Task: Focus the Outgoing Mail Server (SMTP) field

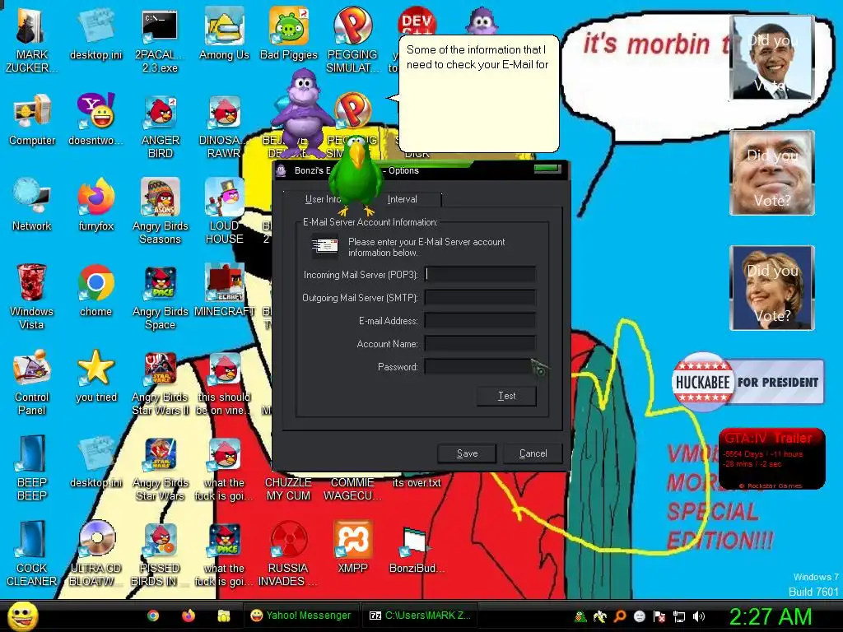Action: [480, 298]
